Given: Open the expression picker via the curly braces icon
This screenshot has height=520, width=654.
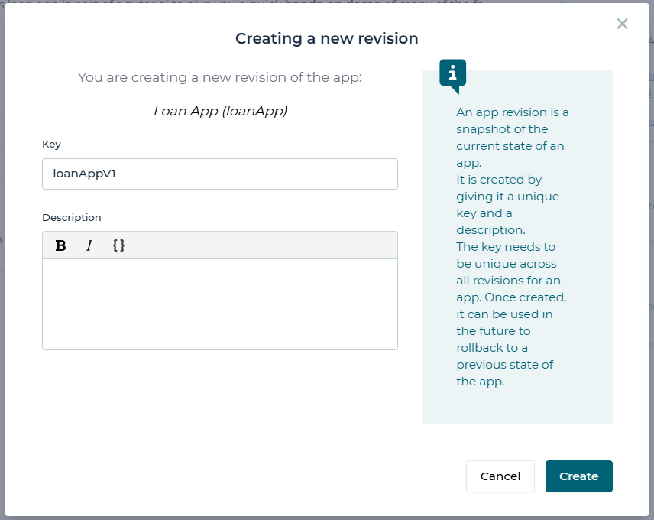Looking at the screenshot, I should [118, 245].
